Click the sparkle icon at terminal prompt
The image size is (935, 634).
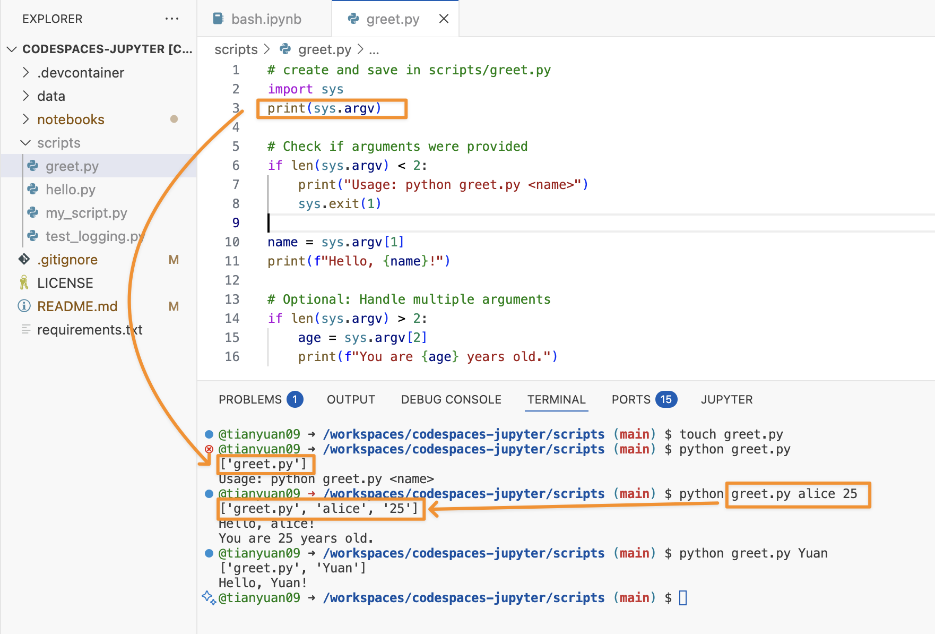click(x=208, y=597)
